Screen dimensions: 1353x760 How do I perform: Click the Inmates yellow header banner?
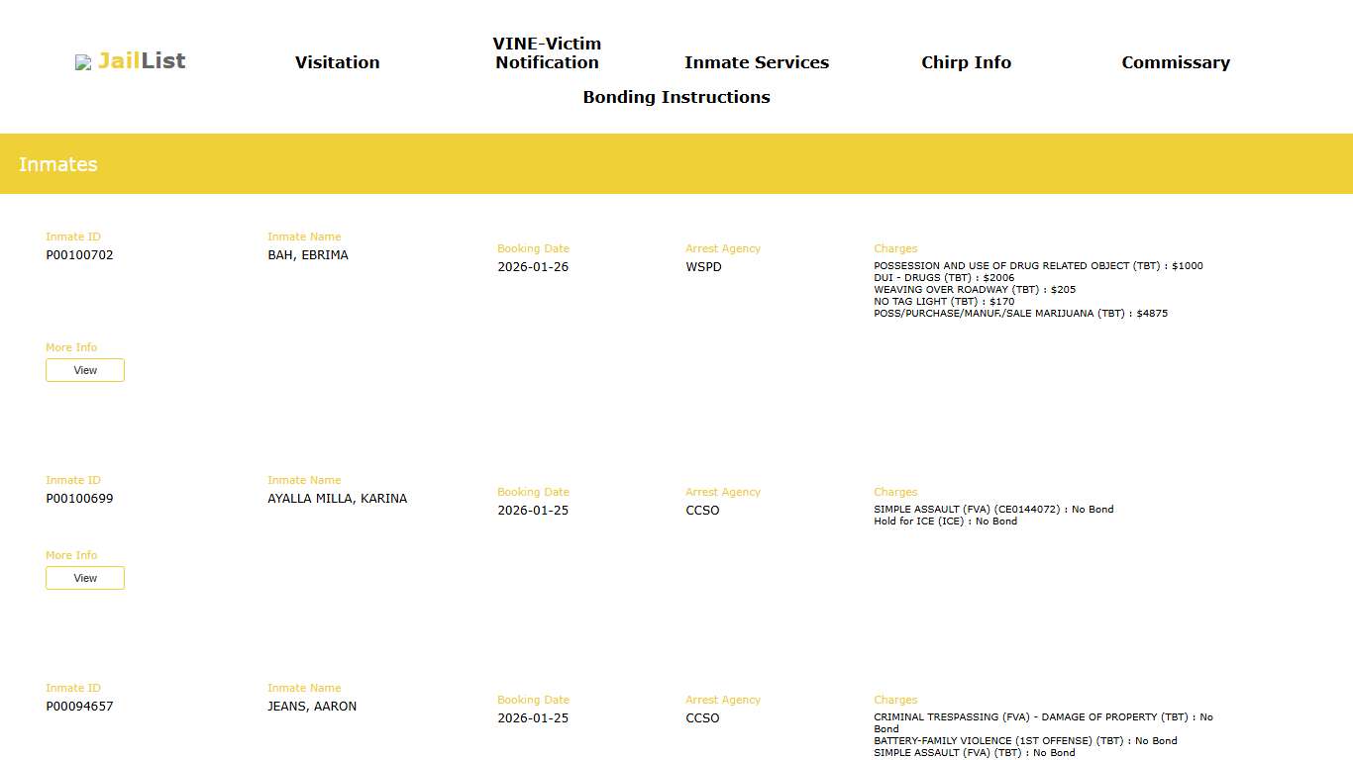click(x=676, y=164)
